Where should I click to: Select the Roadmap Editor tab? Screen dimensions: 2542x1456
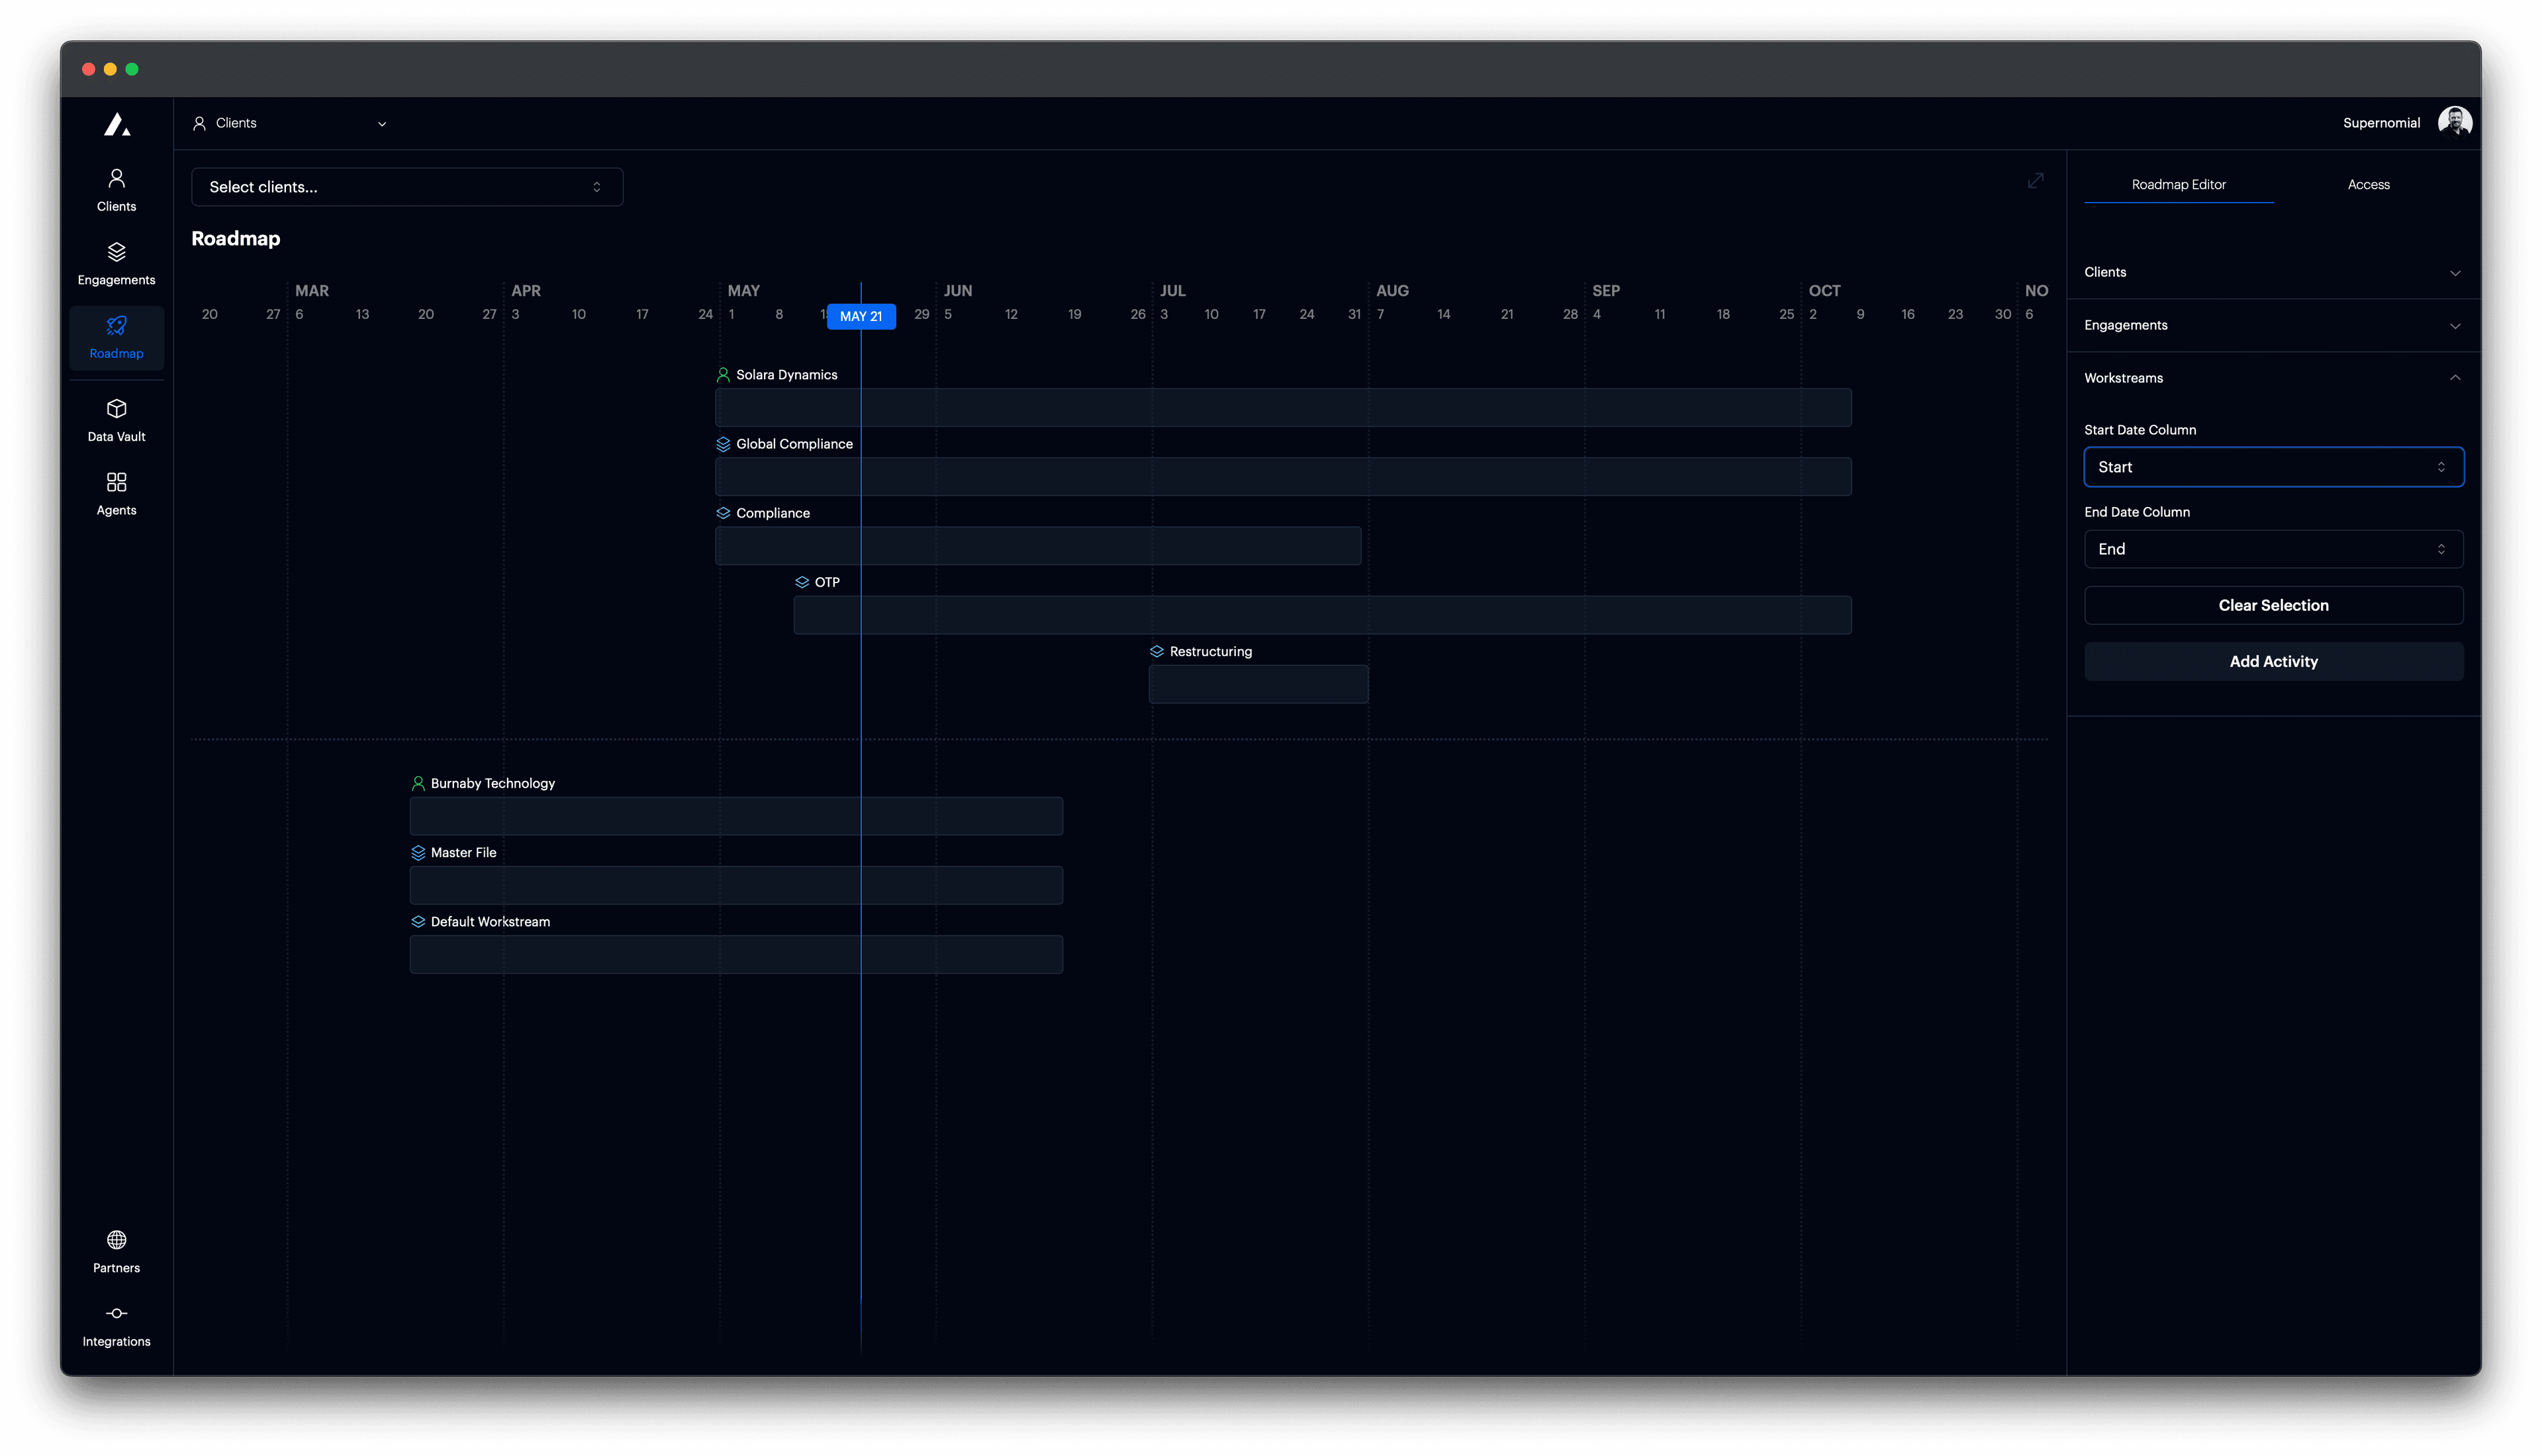pos(2179,184)
